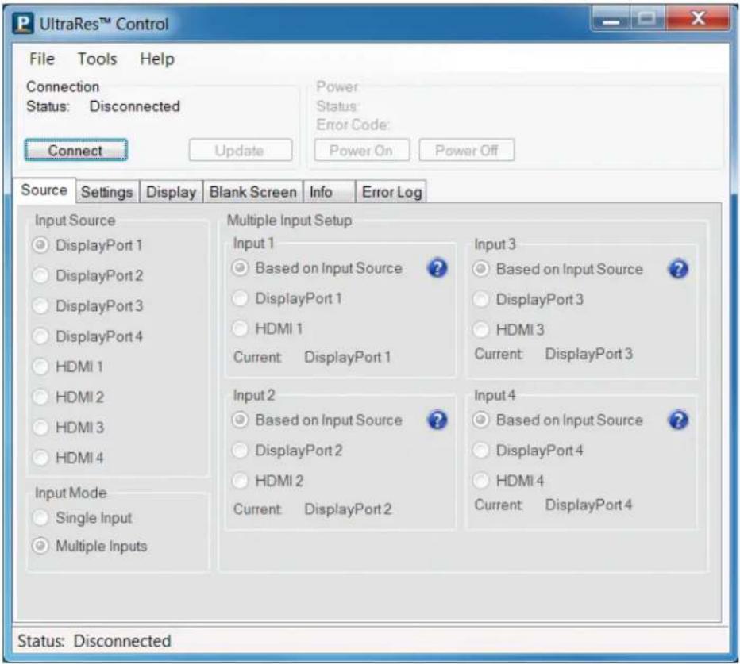Select Multiple Inputs mode
The image size is (740, 664).
[x=40, y=546]
